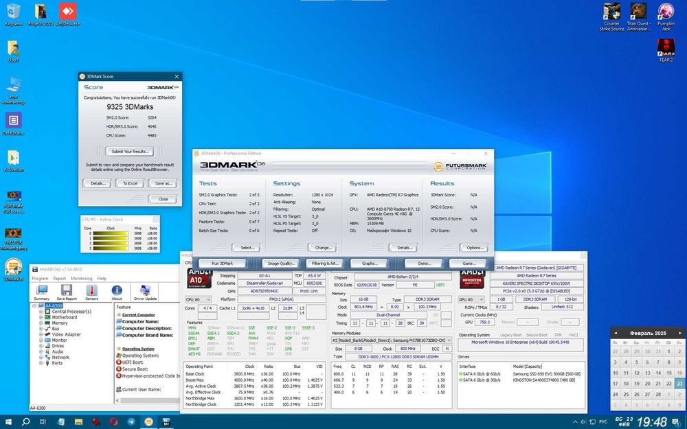Click Game button in 3DMark06
The image size is (687, 429).
pos(469,264)
